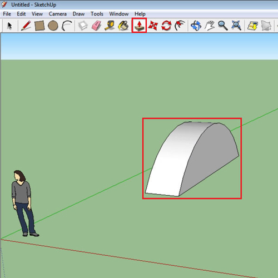Choose the pink Eraser tool

click(x=96, y=26)
